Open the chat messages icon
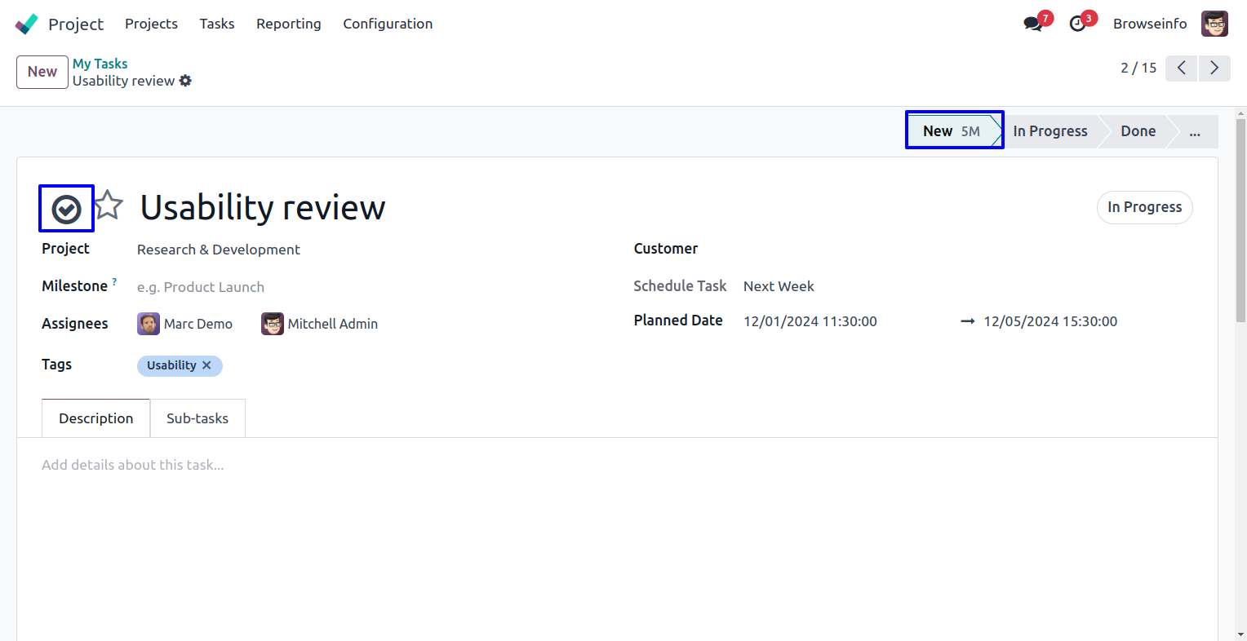 pyautogui.click(x=1033, y=24)
